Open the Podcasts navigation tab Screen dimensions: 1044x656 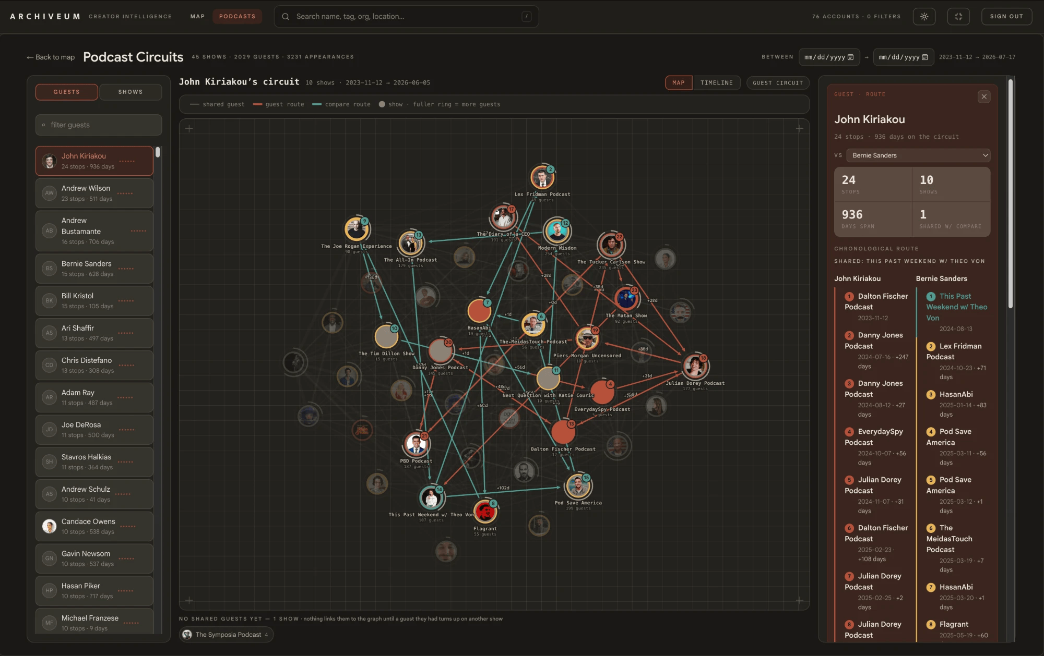(x=238, y=17)
